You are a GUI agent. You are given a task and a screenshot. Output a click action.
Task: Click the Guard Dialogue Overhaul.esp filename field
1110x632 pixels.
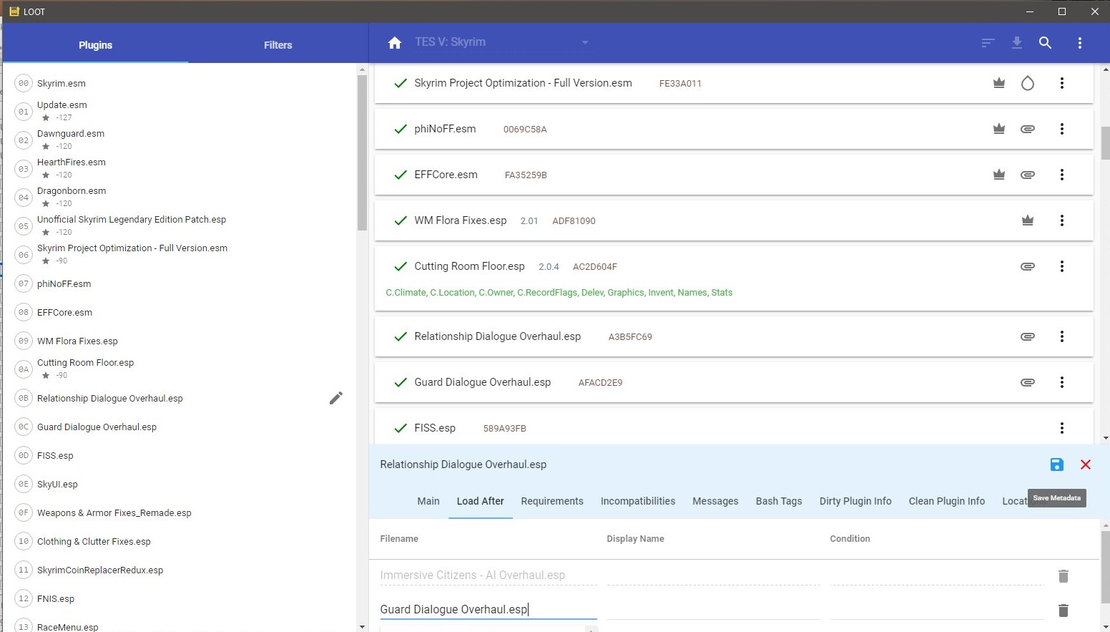coord(488,610)
